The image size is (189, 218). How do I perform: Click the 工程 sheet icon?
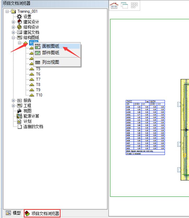tap(20, 106)
